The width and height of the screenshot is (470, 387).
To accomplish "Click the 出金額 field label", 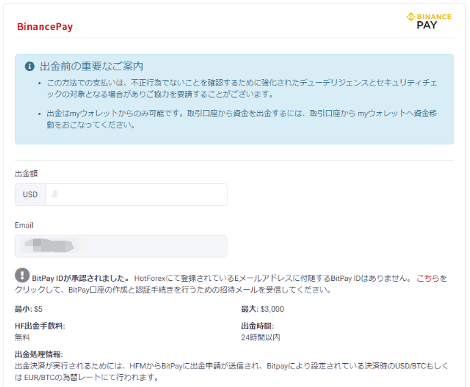I will 26,174.
